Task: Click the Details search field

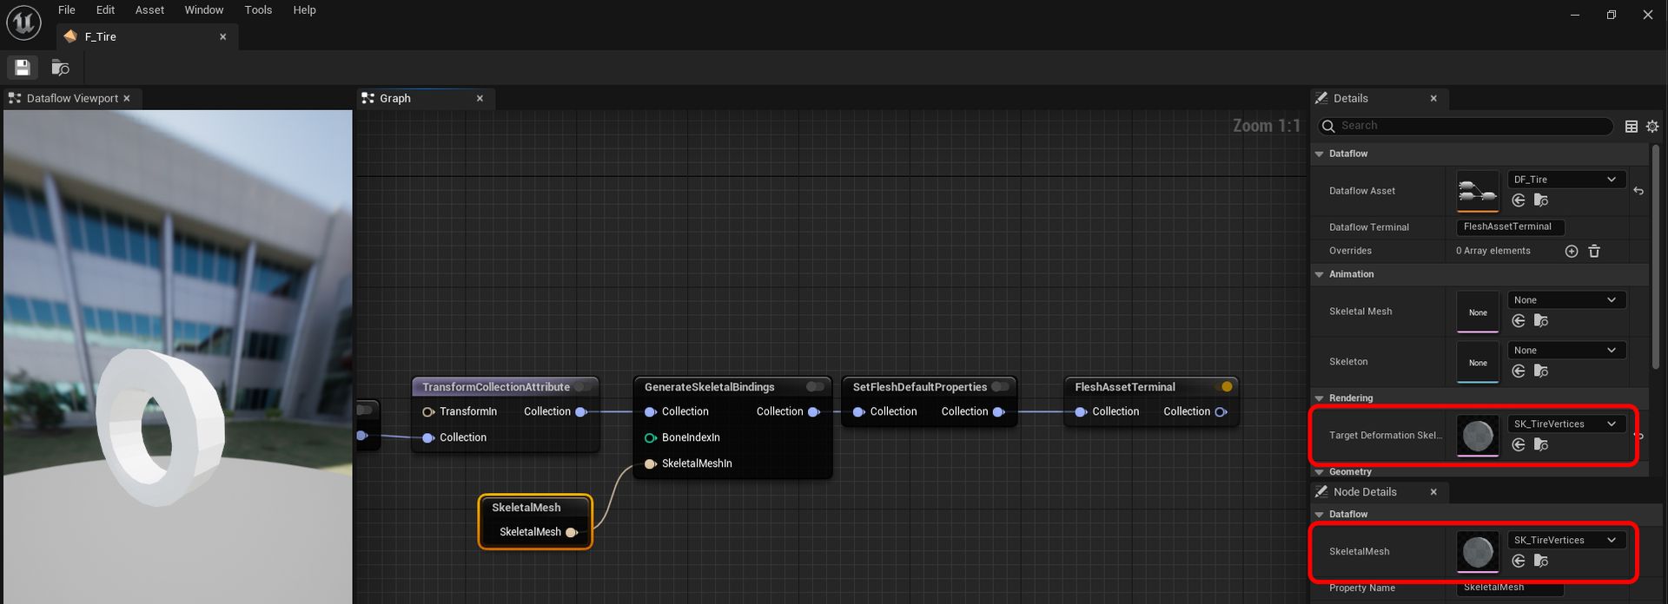Action: 1473,126
